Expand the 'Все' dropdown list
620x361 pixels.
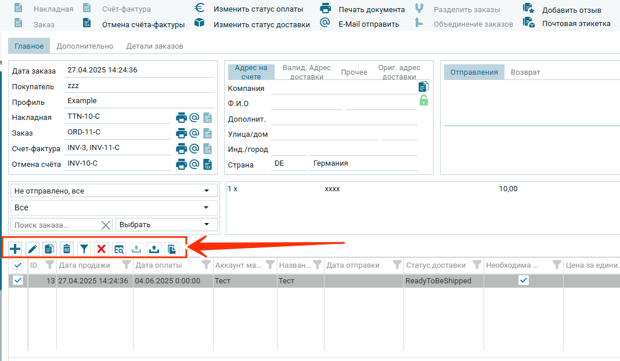click(x=114, y=207)
